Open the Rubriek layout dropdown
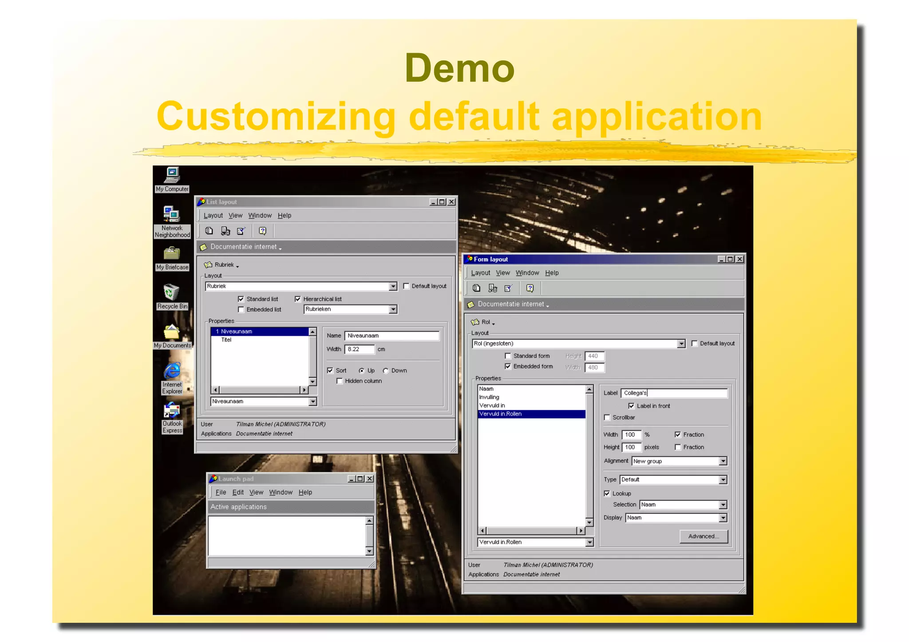 tap(393, 287)
